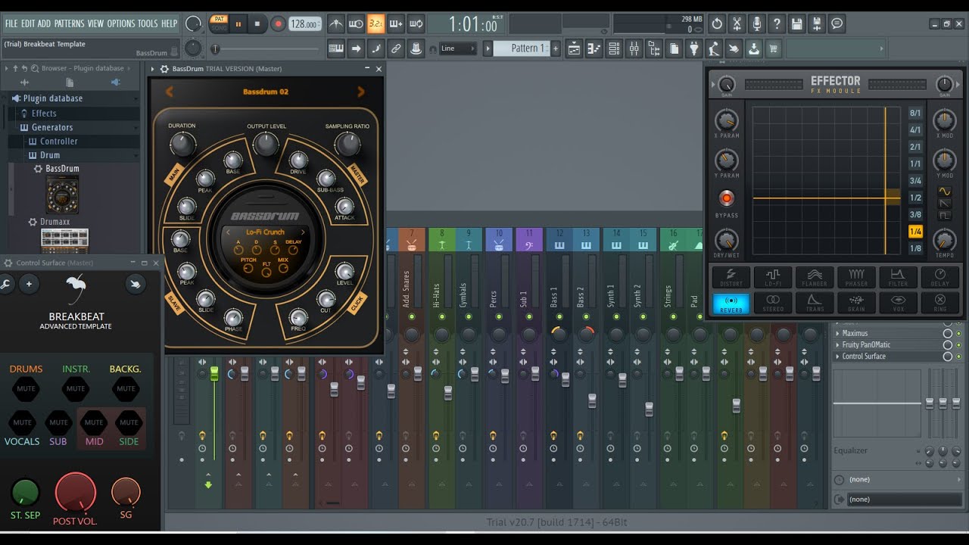The width and height of the screenshot is (969, 545).
Task: Open the playlist view icon
Action: point(574,48)
